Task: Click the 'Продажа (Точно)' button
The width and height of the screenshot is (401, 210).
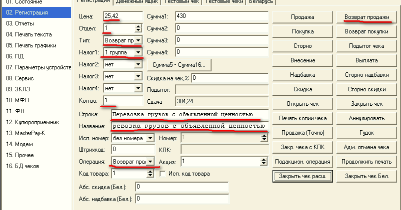Action: click(x=302, y=133)
